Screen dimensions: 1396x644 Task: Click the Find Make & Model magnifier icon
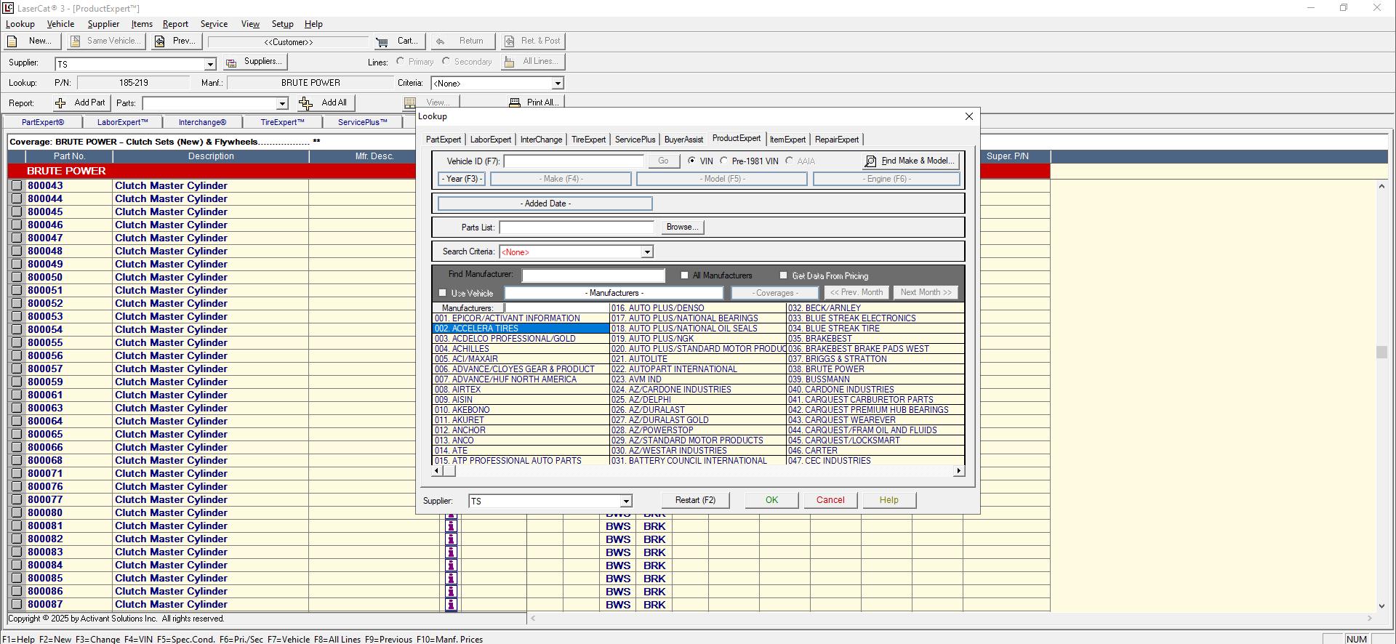coord(870,161)
